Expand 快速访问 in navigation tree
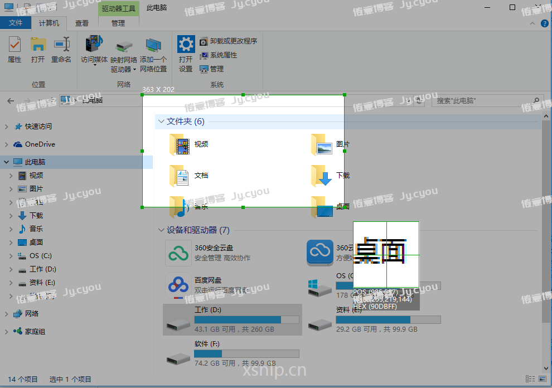Screen dimensions: 552x388 6,127
